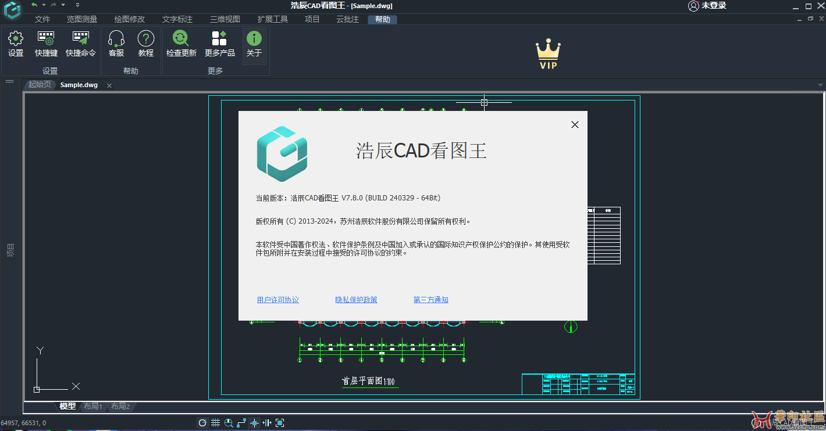Open 设置 settings gear in ribbon
Viewport: 826px width, 431px height.
click(x=16, y=44)
